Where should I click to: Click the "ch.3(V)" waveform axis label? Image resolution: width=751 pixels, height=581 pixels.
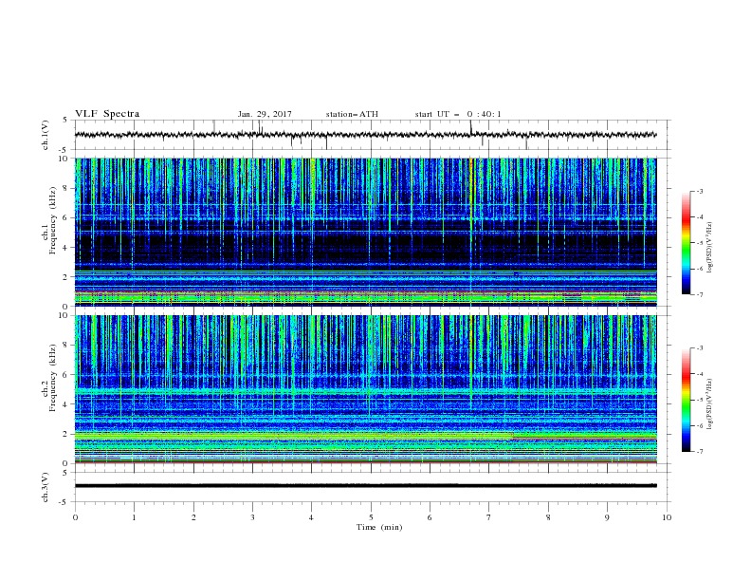(46, 487)
